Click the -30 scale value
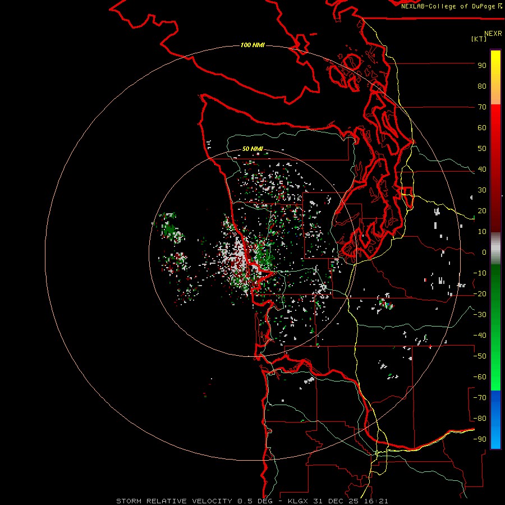Image resolution: width=505 pixels, height=505 pixels. (480, 315)
